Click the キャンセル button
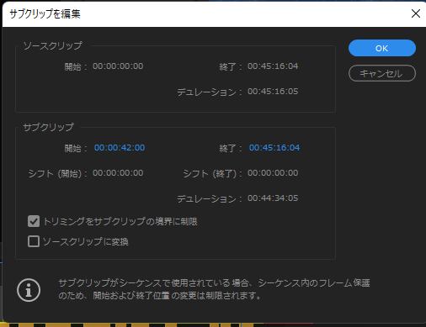 (382, 73)
